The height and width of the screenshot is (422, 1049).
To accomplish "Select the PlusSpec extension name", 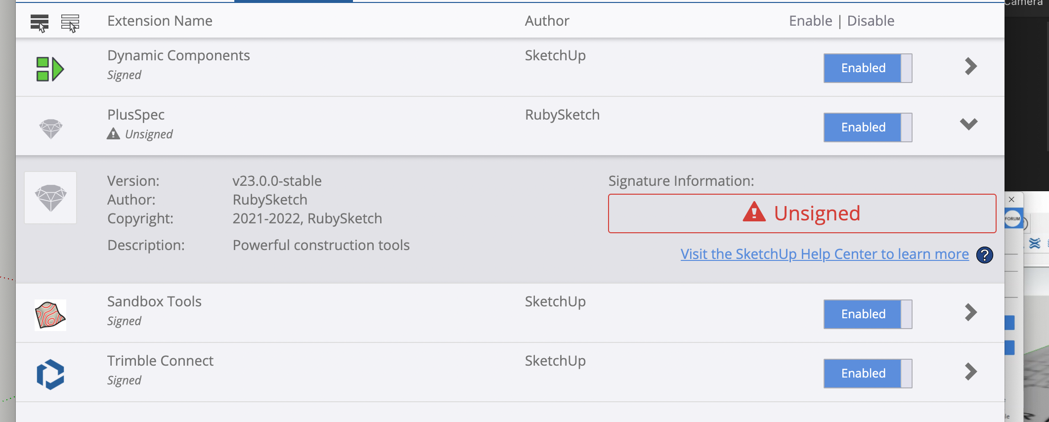I will coord(136,115).
